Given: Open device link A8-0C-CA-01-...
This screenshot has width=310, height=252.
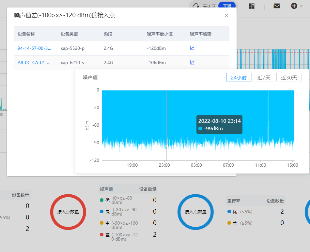Looking at the screenshot, I should (34, 63).
